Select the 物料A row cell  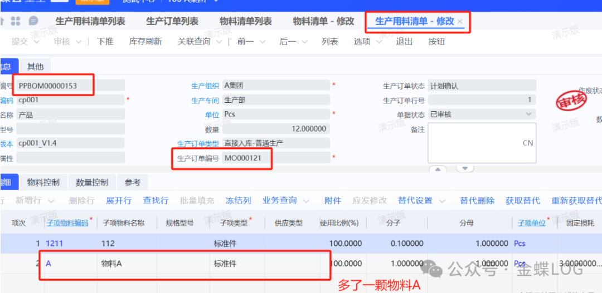point(111,264)
